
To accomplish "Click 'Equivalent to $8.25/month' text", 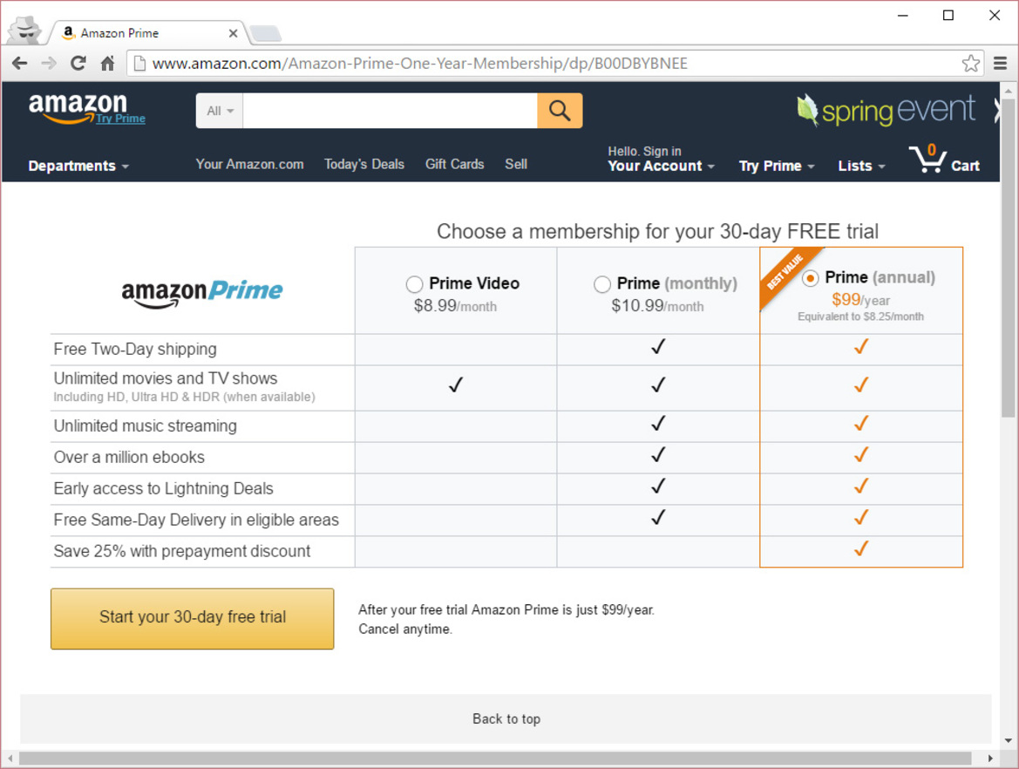I will [860, 316].
